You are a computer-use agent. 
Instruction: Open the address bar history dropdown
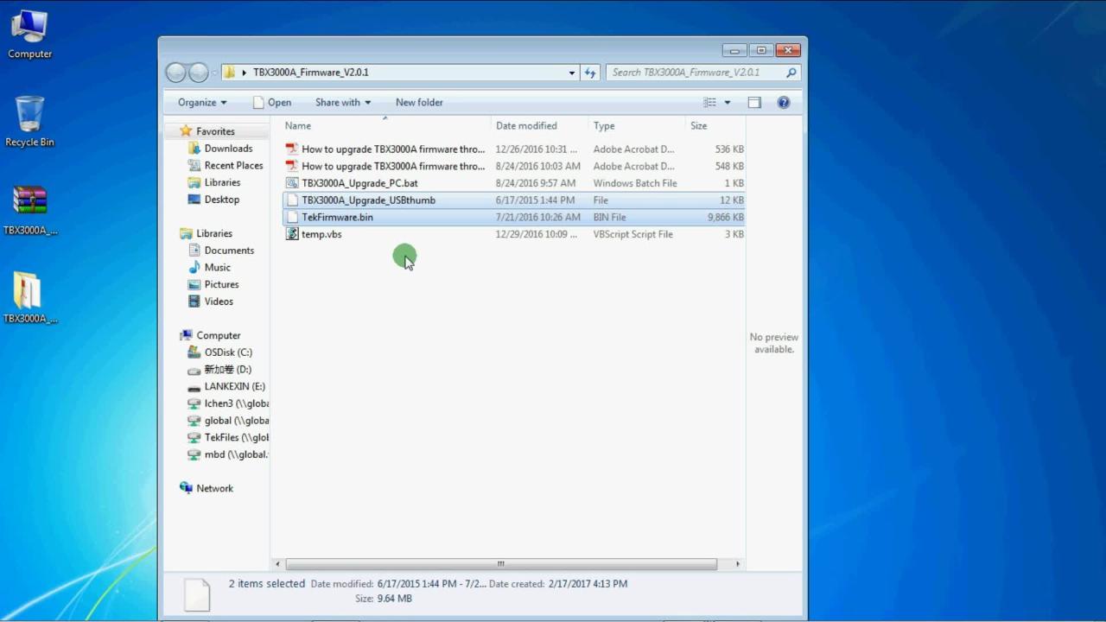pos(571,73)
